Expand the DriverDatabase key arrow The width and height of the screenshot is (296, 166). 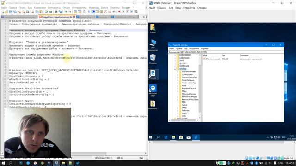(178, 80)
